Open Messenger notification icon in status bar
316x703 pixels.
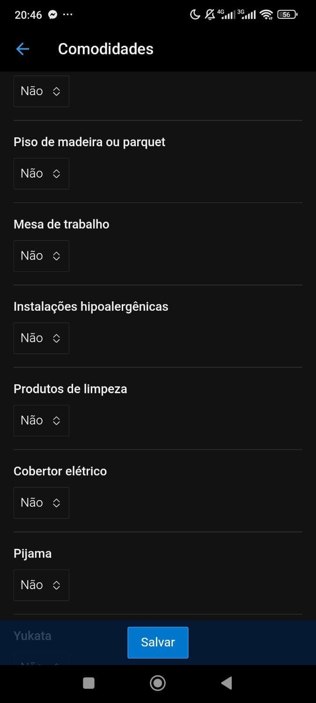53,15
